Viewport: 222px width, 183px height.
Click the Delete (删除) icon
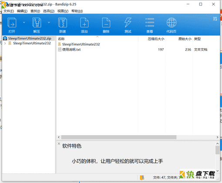pyautogui.click(x=106, y=23)
